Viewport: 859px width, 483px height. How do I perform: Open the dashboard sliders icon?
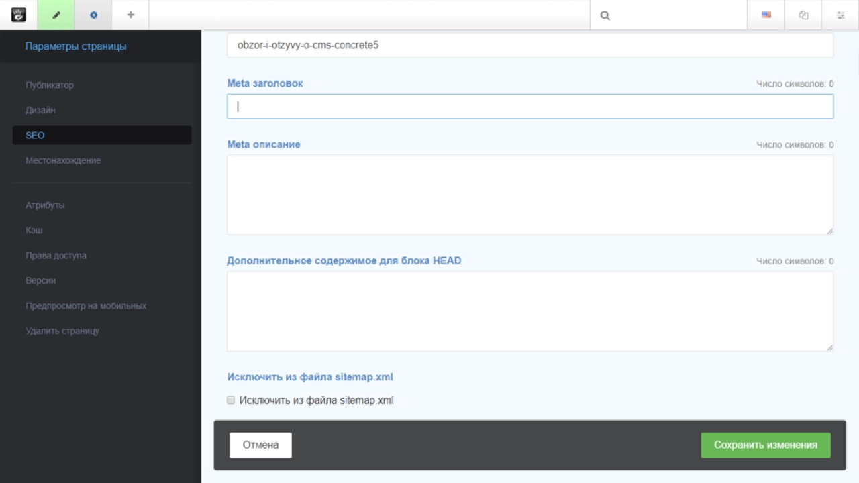pos(840,15)
